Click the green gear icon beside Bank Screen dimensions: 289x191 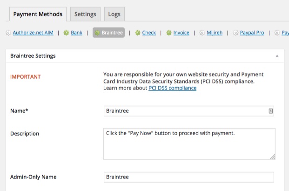(66, 33)
